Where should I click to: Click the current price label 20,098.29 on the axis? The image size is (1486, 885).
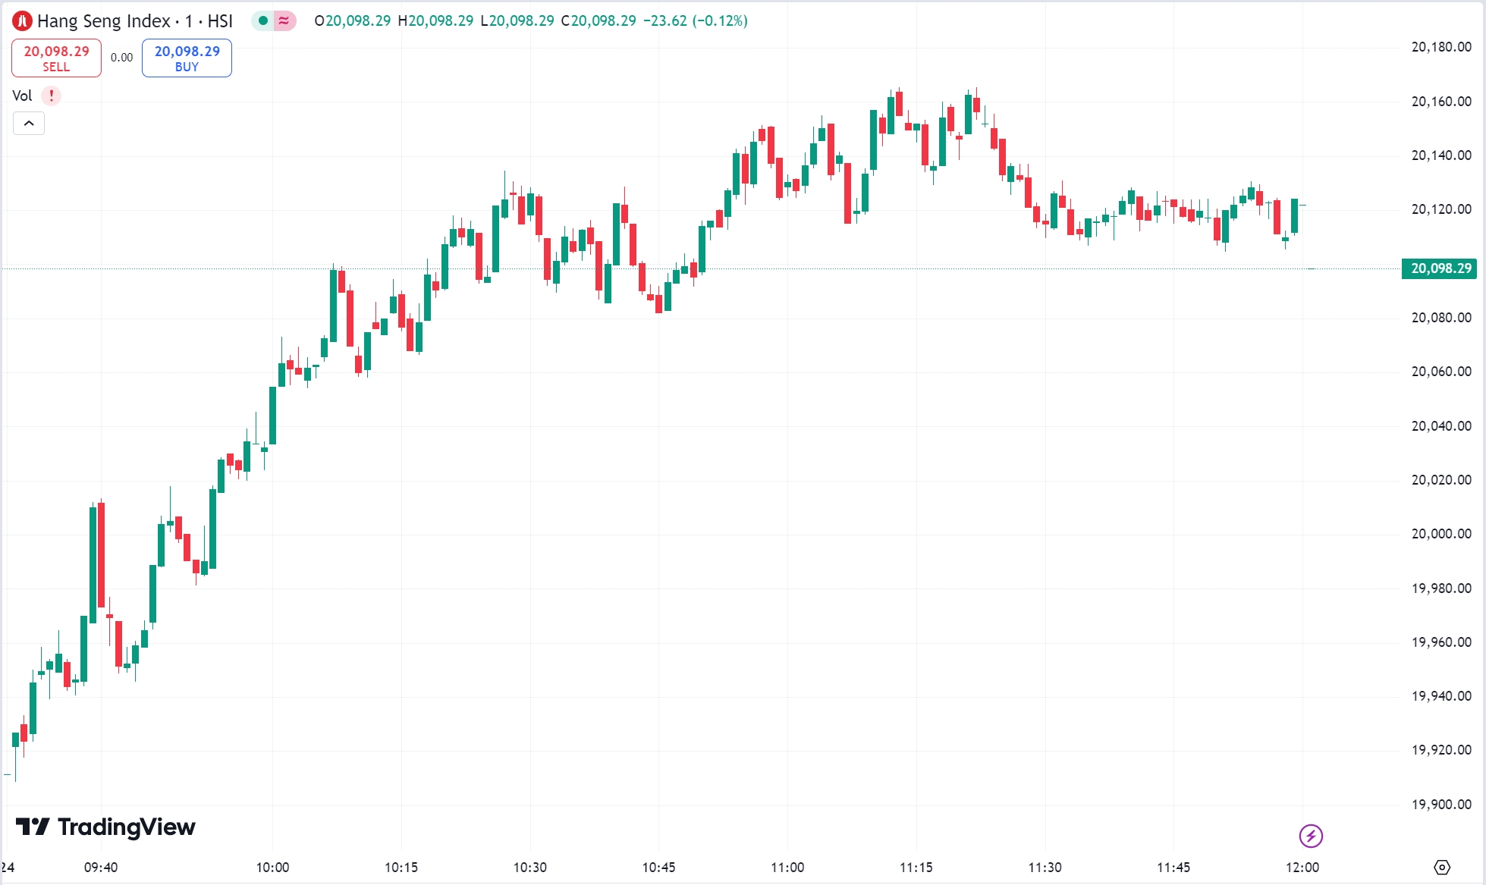pyautogui.click(x=1440, y=268)
